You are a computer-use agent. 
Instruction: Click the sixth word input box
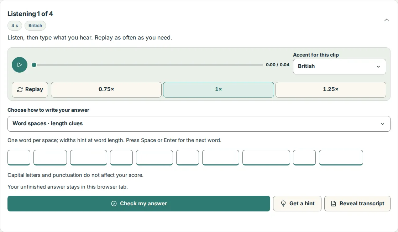coord(188,158)
